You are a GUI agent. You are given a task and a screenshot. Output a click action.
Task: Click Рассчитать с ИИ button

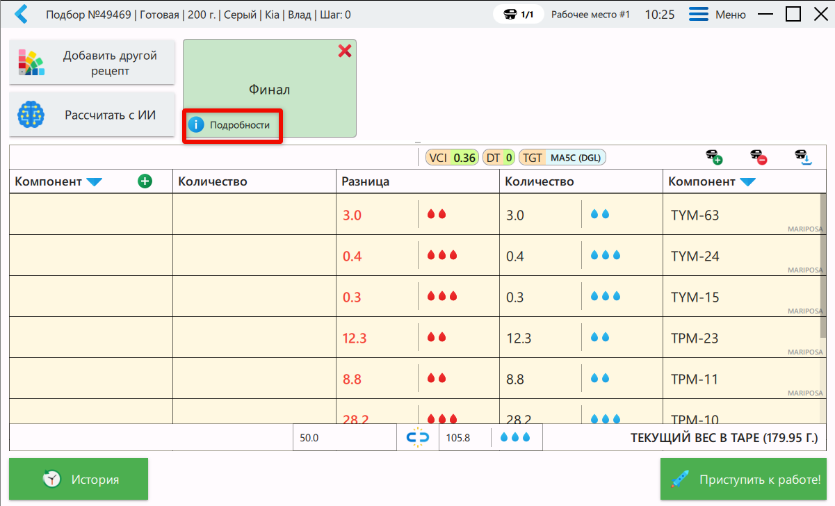tap(92, 115)
